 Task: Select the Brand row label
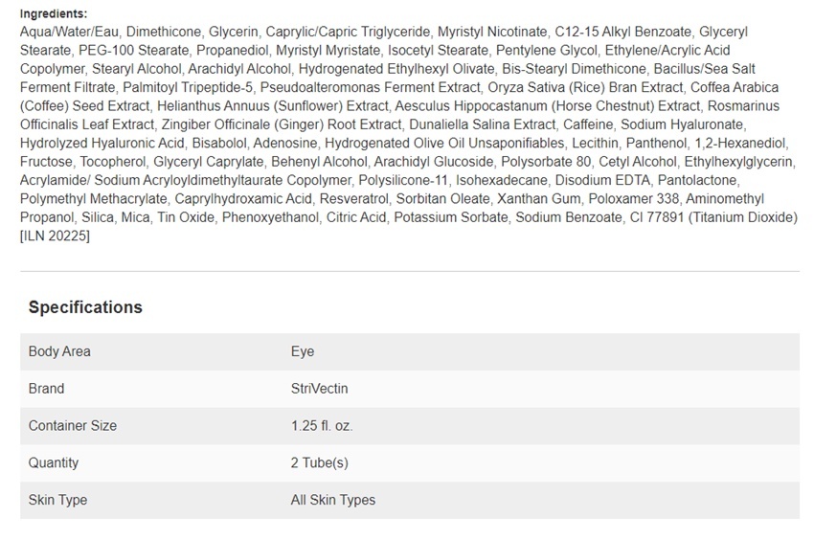tap(46, 389)
